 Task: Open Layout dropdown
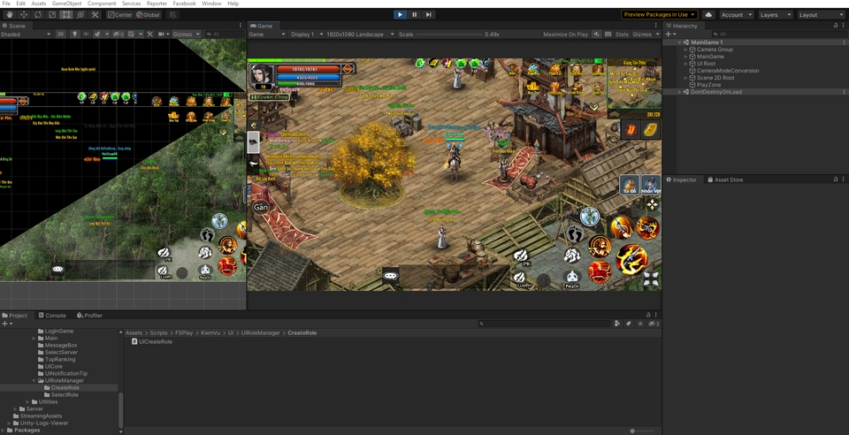point(821,15)
